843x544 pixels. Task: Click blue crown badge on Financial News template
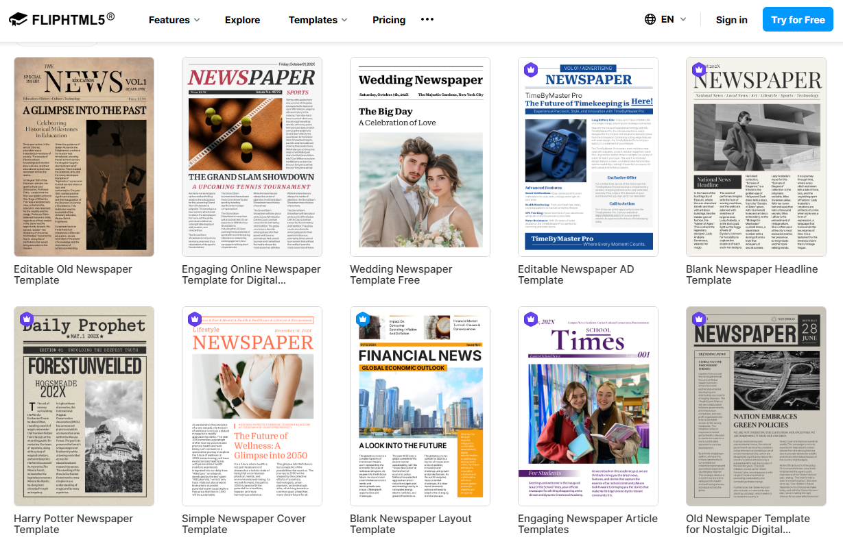point(362,319)
